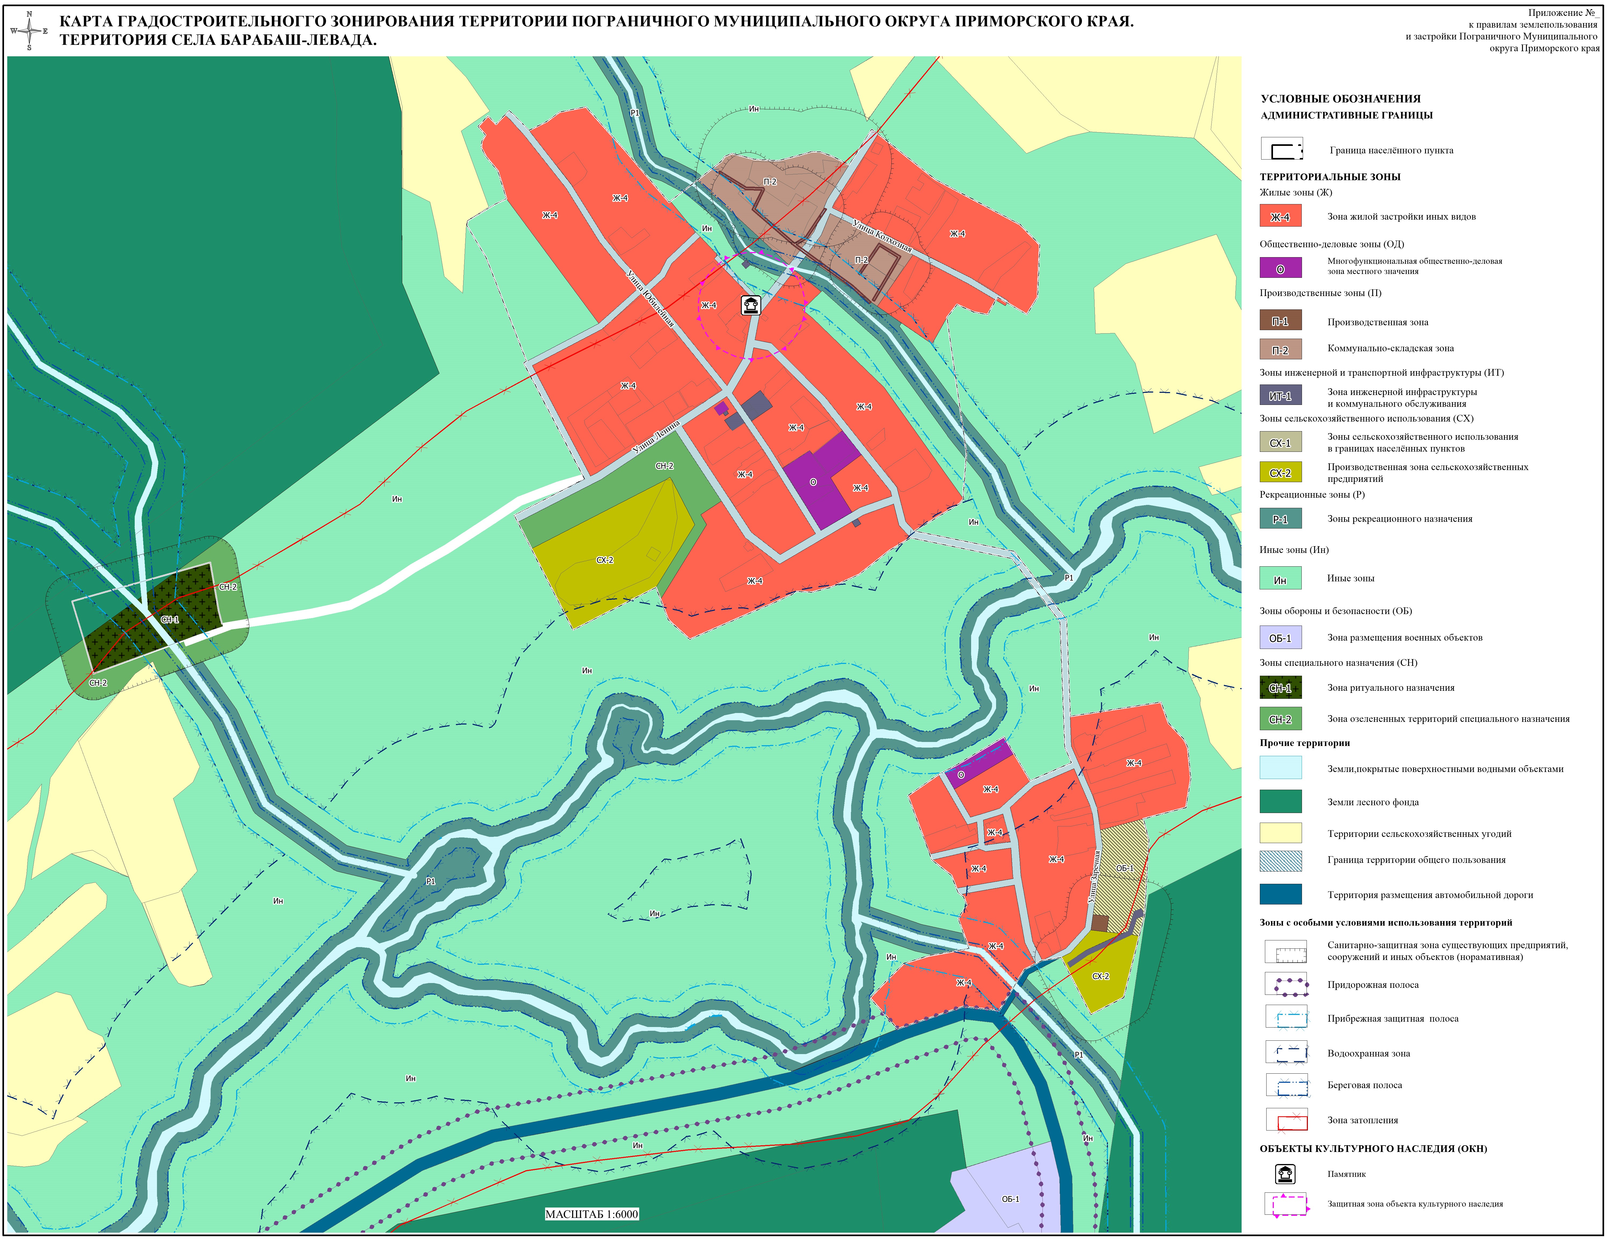Click the Зона жилой застройки иных видов label

(x=1402, y=217)
